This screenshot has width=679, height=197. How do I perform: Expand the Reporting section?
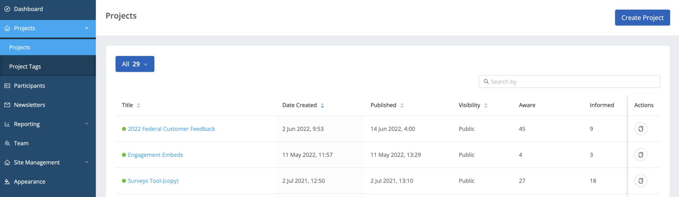tap(87, 124)
